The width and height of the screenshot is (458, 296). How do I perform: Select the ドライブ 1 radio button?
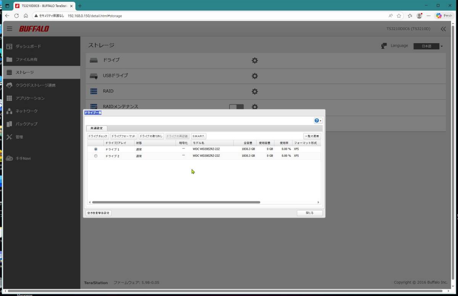pyautogui.click(x=95, y=149)
